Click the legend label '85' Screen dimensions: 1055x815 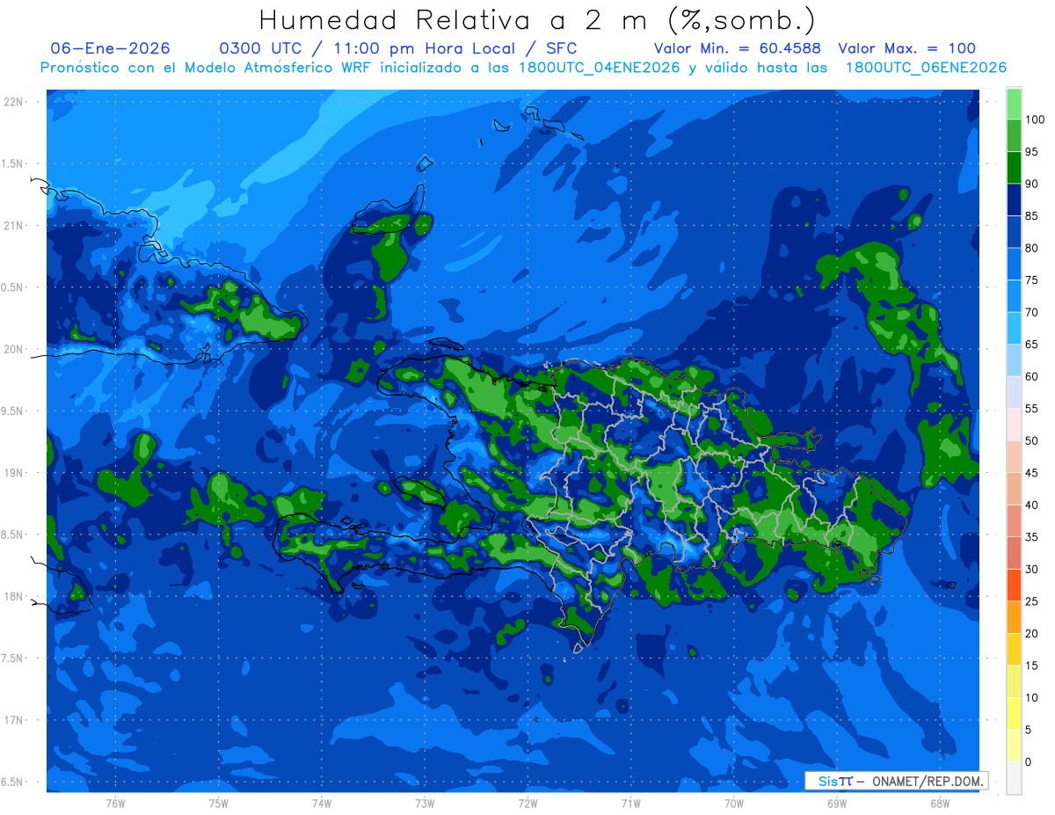[1031, 215]
